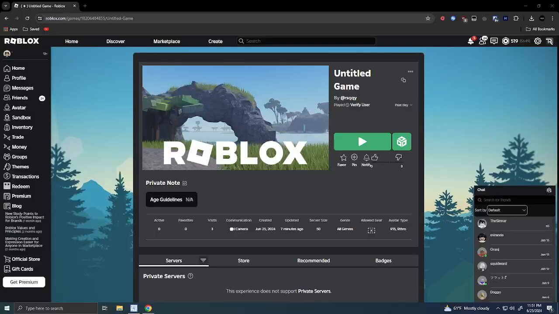559x314 pixels.
Task: Dislike the game with the thumbs-down icon
Action: (x=398, y=157)
